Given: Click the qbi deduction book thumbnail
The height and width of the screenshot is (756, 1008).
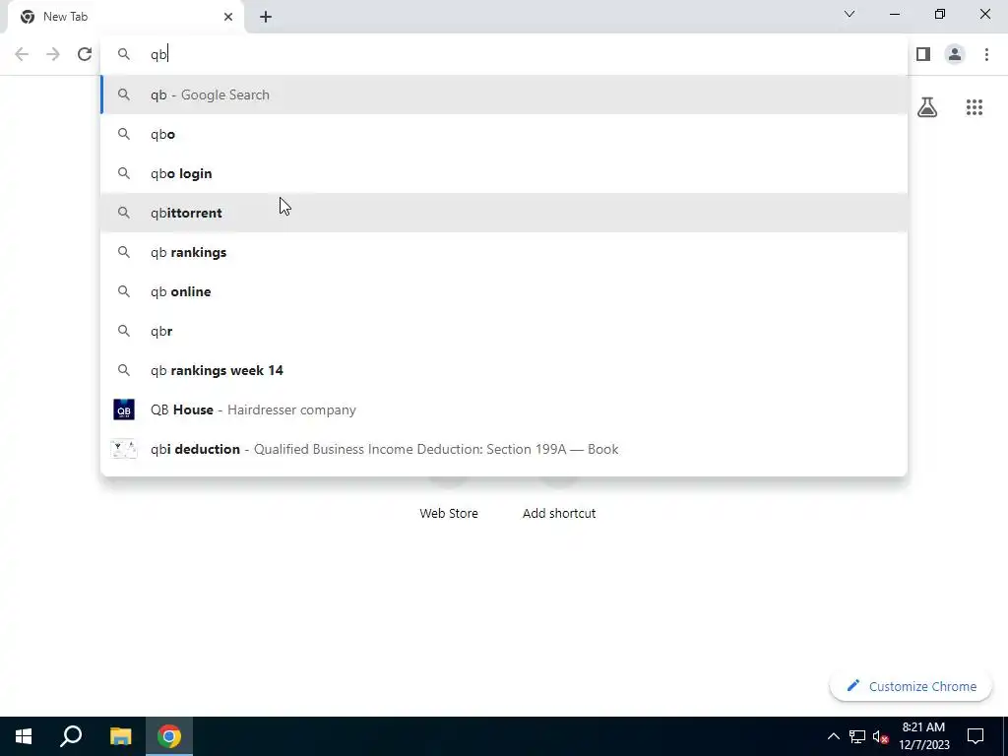Looking at the screenshot, I should [x=123, y=449].
